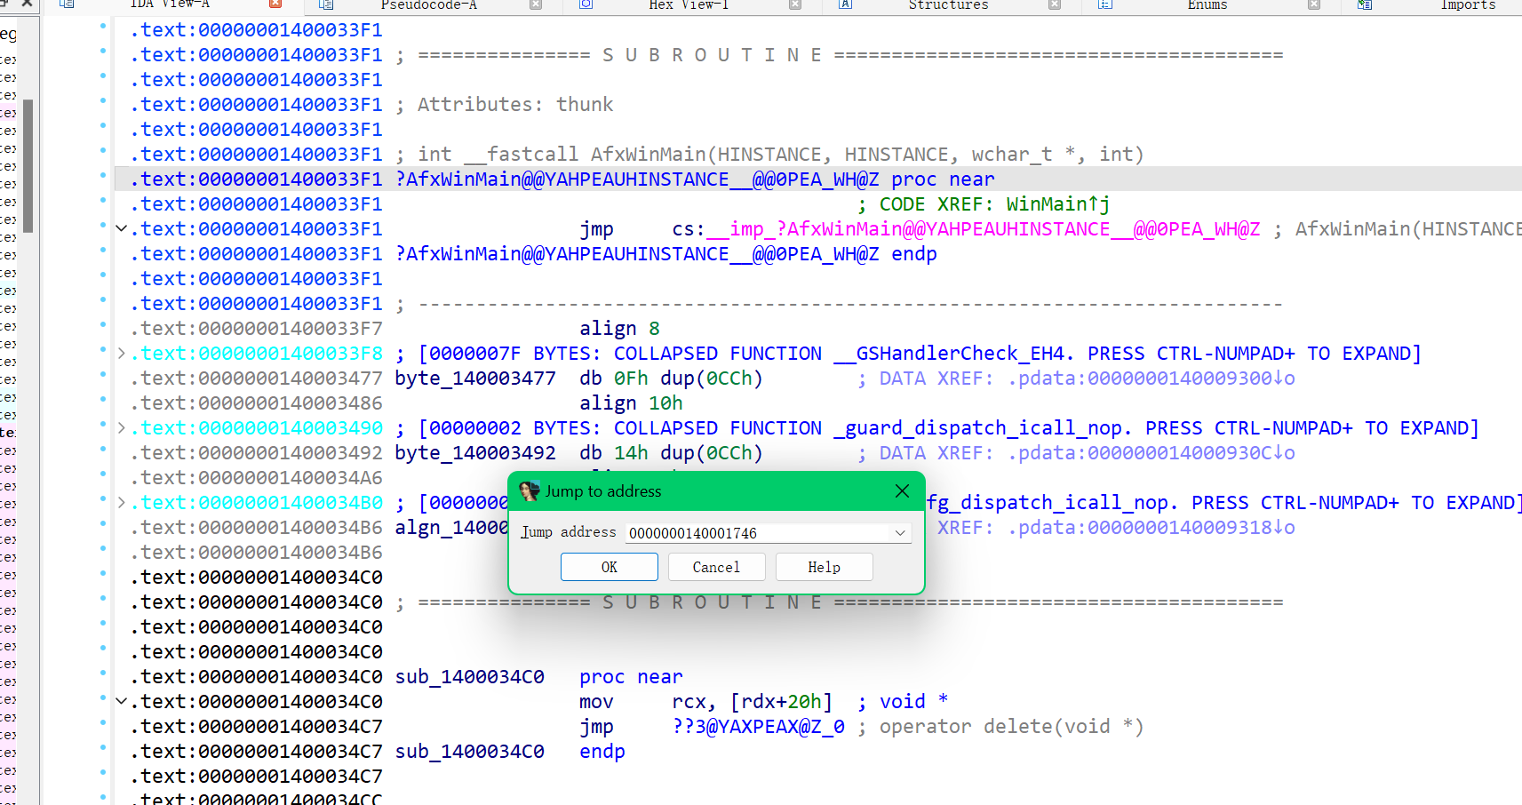Viewport: 1522px width, 805px height.
Task: Close the IDA View-A tab
Action: [x=275, y=4]
